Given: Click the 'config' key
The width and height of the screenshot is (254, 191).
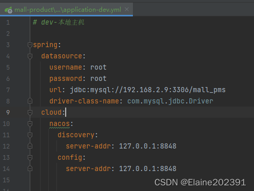Looking at the screenshot, I should coord(70,158).
